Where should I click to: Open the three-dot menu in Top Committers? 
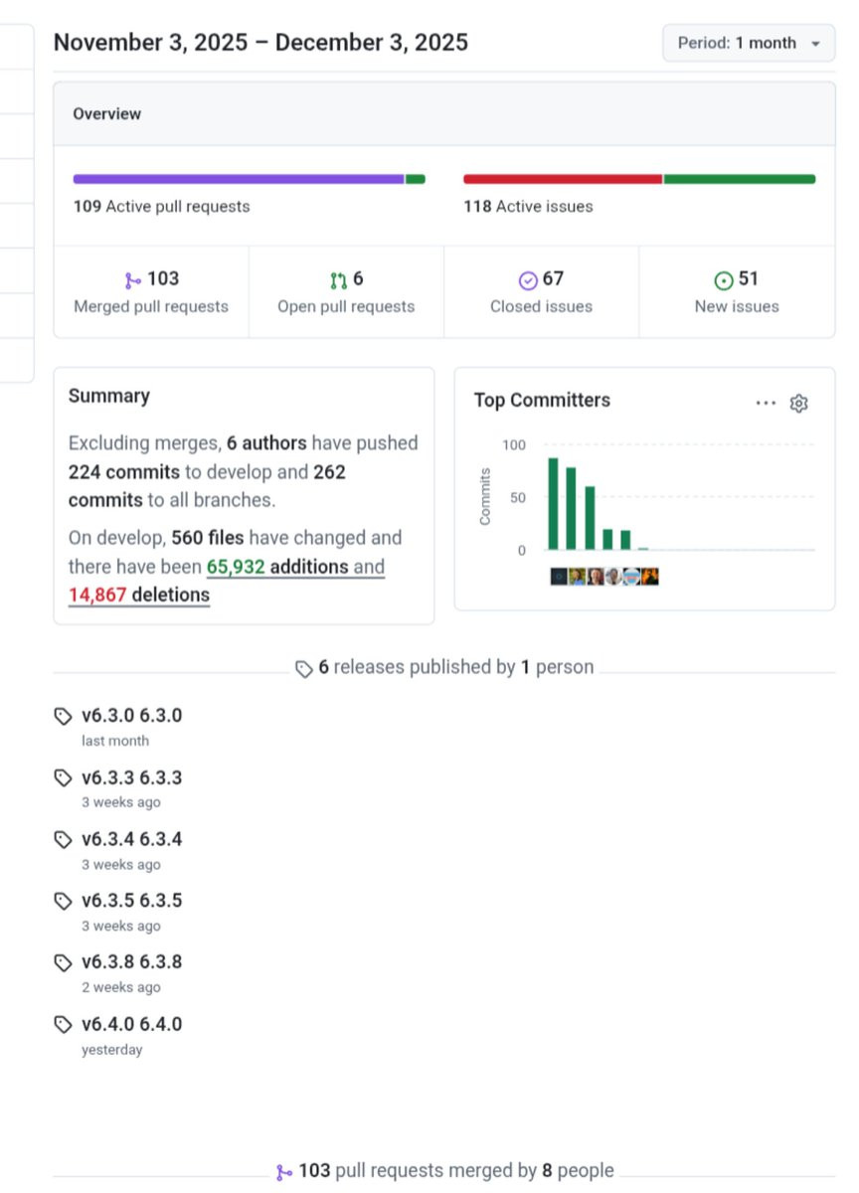(765, 403)
